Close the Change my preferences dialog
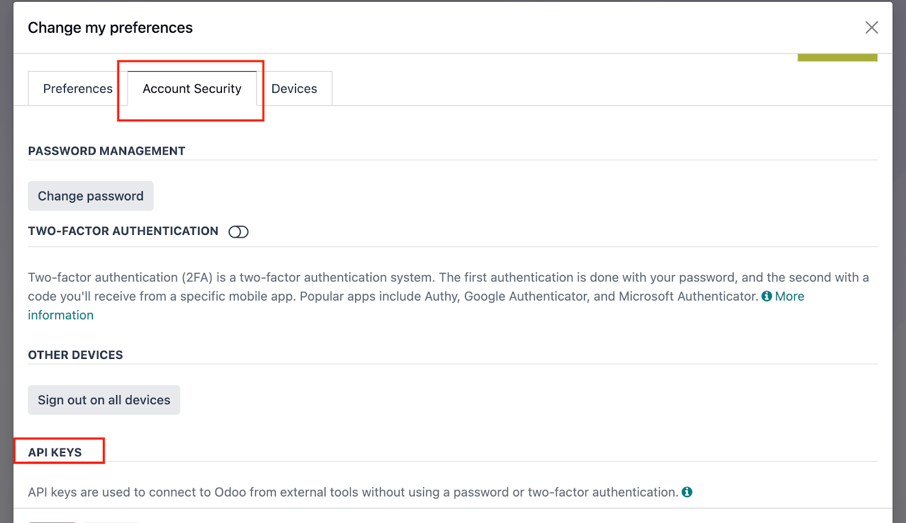Image resolution: width=906 pixels, height=523 pixels. click(x=871, y=27)
